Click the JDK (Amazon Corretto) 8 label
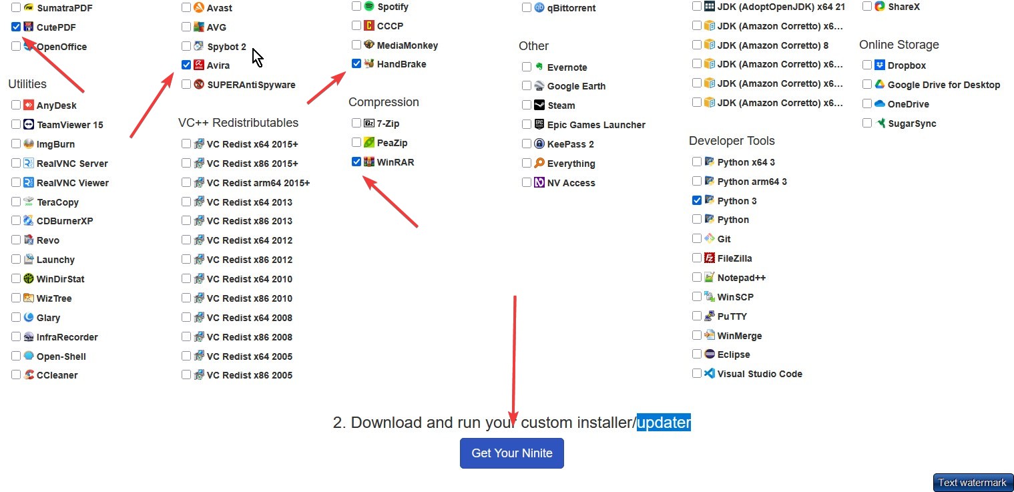Viewport: 1014px width, 492px height. [x=772, y=45]
